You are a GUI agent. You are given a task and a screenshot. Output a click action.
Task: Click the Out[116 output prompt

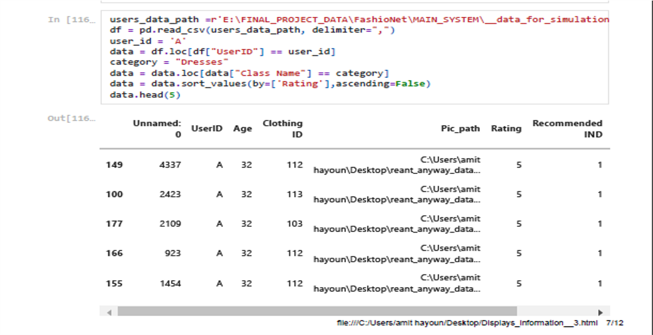tap(72, 118)
